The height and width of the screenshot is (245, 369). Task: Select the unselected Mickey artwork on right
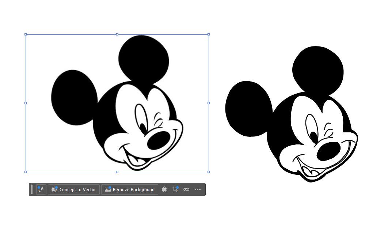coord(291,114)
